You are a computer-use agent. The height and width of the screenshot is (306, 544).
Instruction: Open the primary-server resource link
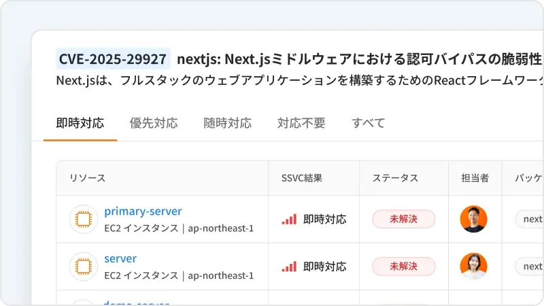143,211
